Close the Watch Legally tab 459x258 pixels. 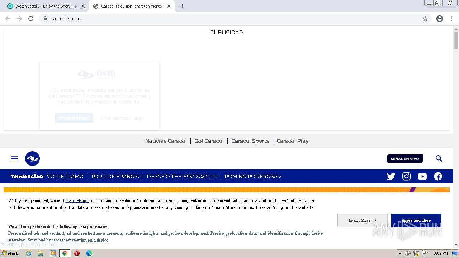(83, 6)
